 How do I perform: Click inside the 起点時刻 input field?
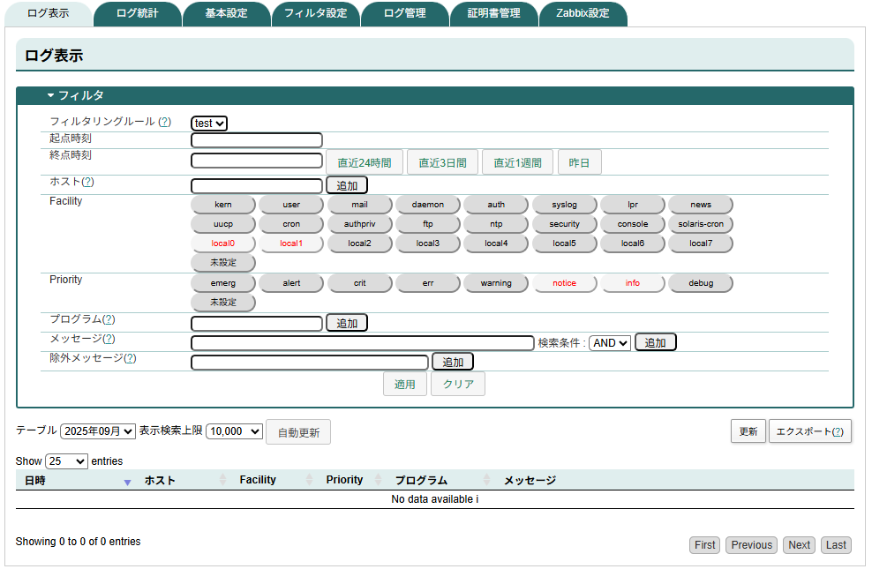256,139
